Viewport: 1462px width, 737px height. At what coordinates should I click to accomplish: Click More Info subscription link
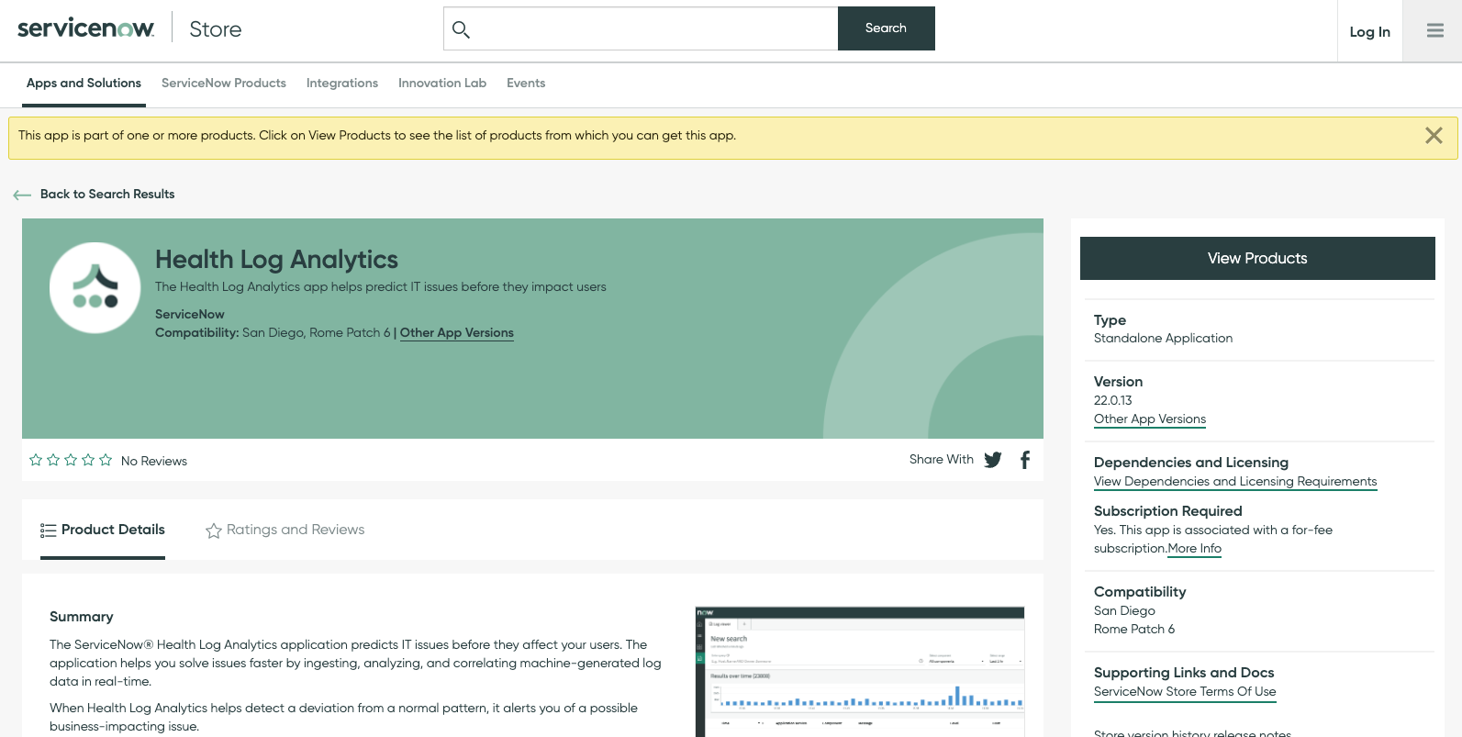click(x=1195, y=549)
